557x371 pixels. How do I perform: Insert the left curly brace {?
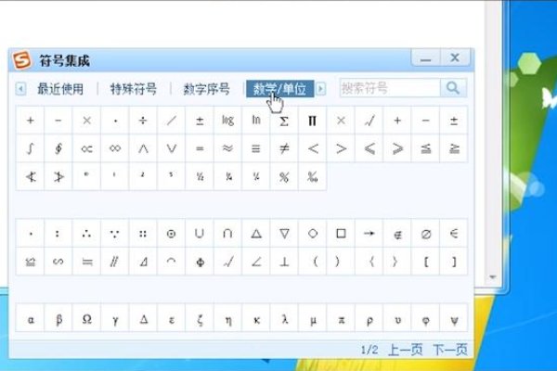[369, 262]
